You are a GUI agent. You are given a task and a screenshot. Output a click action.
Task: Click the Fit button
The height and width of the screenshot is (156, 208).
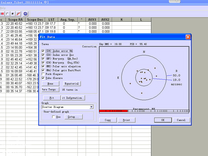click(x=51, y=98)
